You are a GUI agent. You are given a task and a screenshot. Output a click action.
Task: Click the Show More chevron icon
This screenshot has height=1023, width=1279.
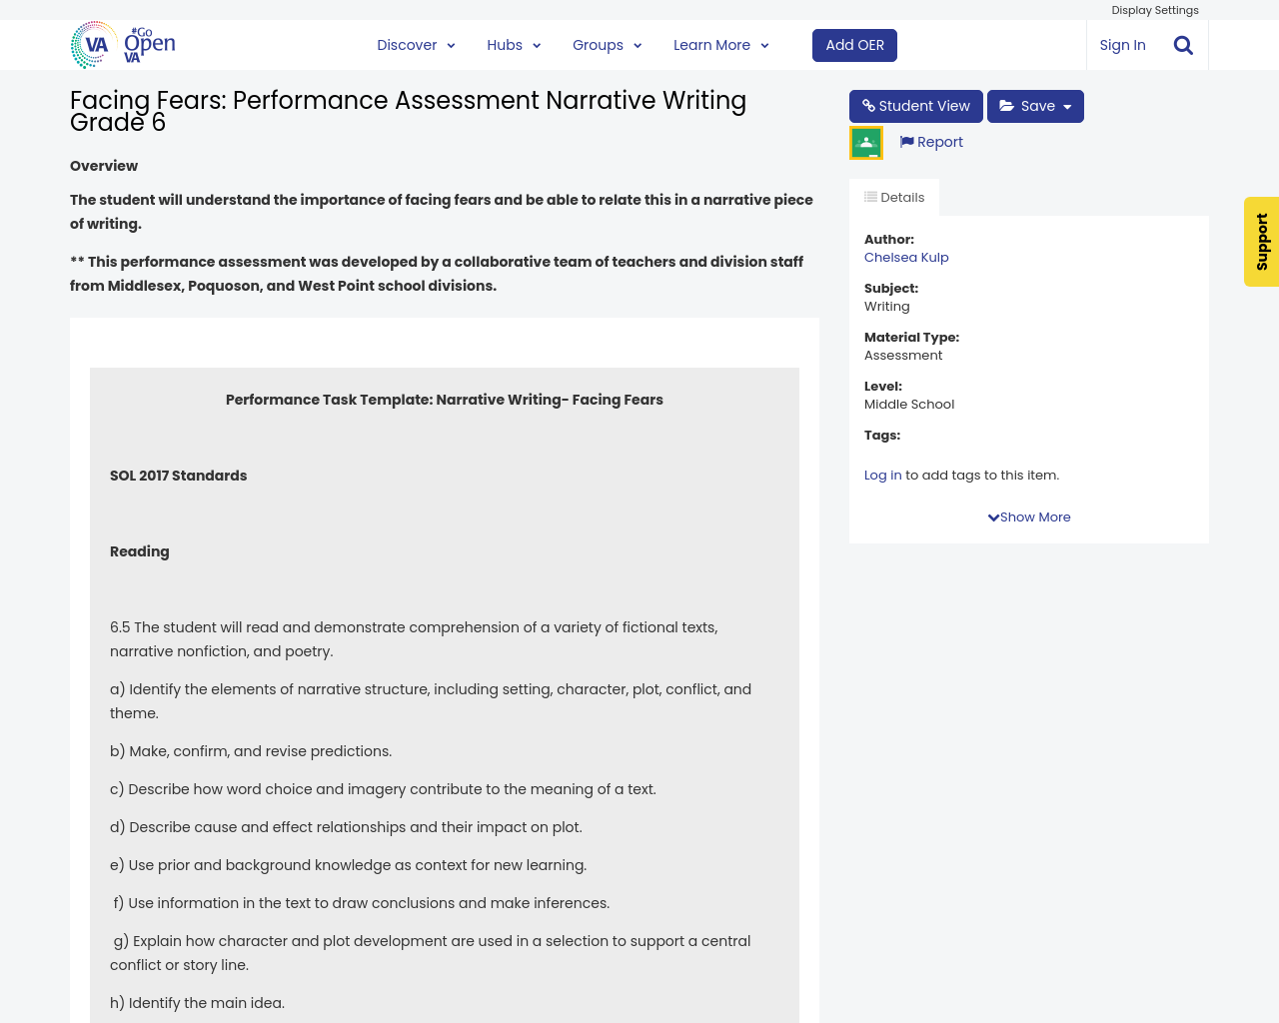pyautogui.click(x=993, y=517)
